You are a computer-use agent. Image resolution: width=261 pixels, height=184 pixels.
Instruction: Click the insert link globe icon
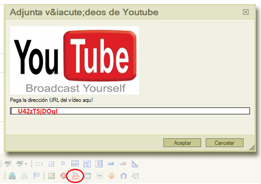click(x=12, y=176)
